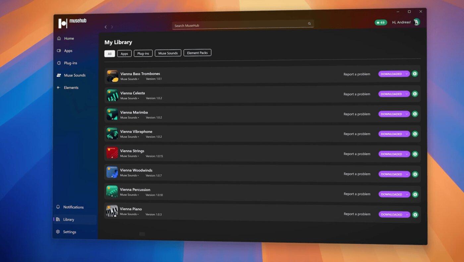Open the Andreas profile avatar
This screenshot has width=464, height=262.
click(x=417, y=22)
